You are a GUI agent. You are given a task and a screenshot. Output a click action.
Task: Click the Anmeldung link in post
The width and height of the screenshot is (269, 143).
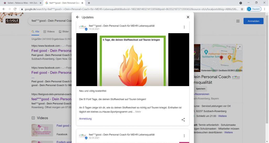85,119
